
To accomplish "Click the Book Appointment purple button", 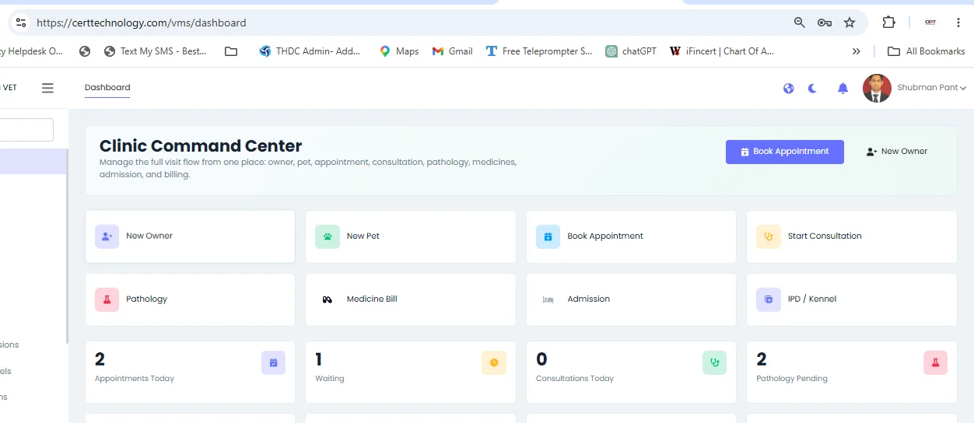I will click(x=784, y=152).
